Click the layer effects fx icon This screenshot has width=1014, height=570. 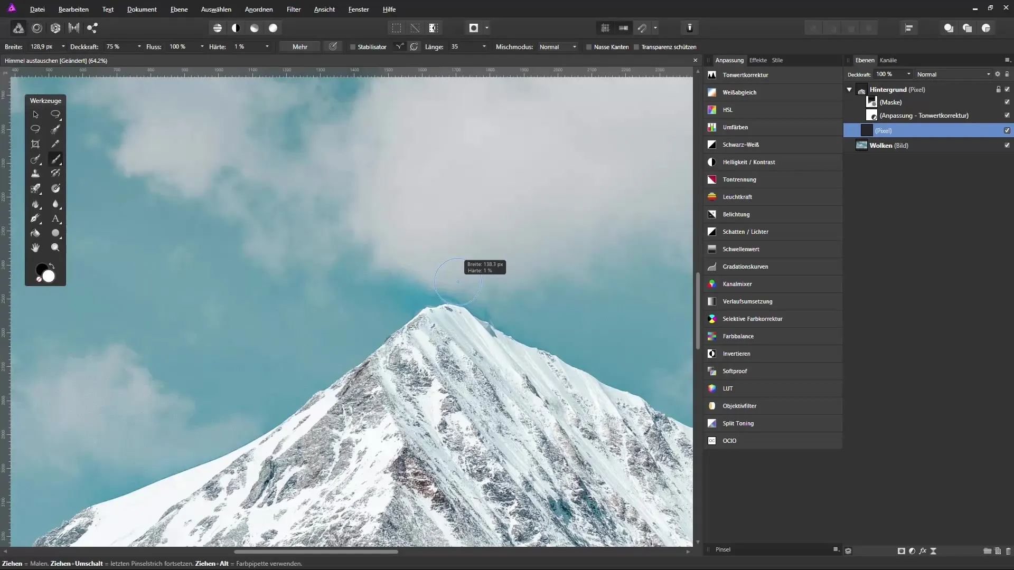tap(923, 550)
